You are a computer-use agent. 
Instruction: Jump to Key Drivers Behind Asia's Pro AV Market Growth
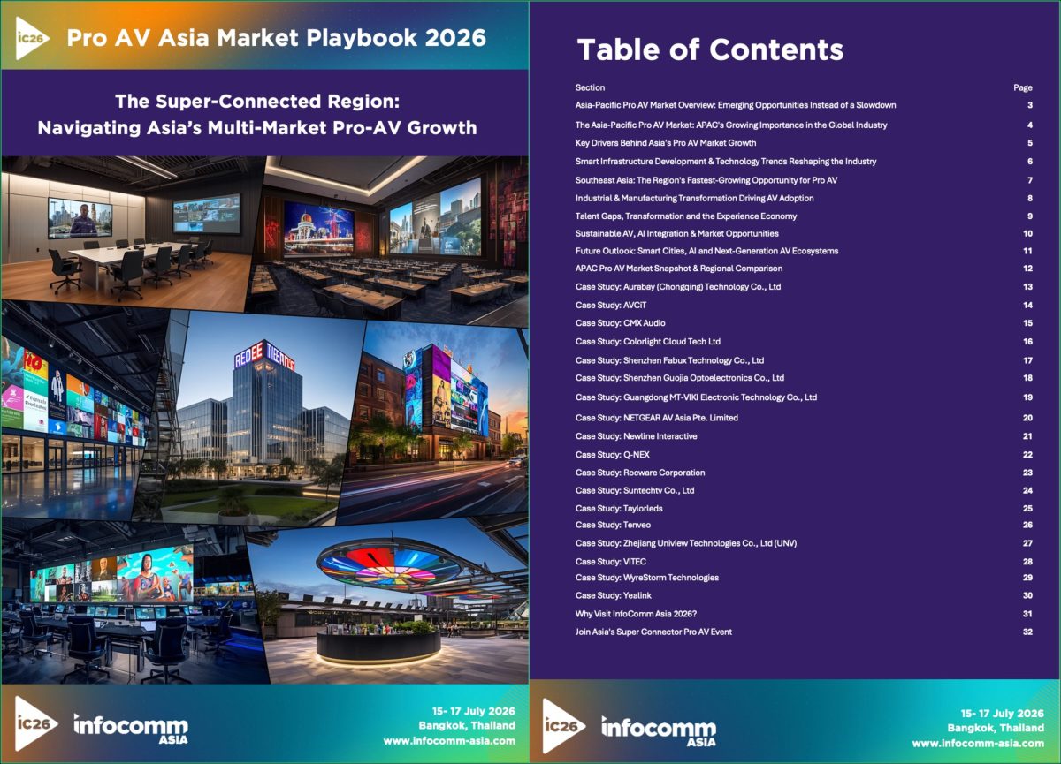[666, 143]
